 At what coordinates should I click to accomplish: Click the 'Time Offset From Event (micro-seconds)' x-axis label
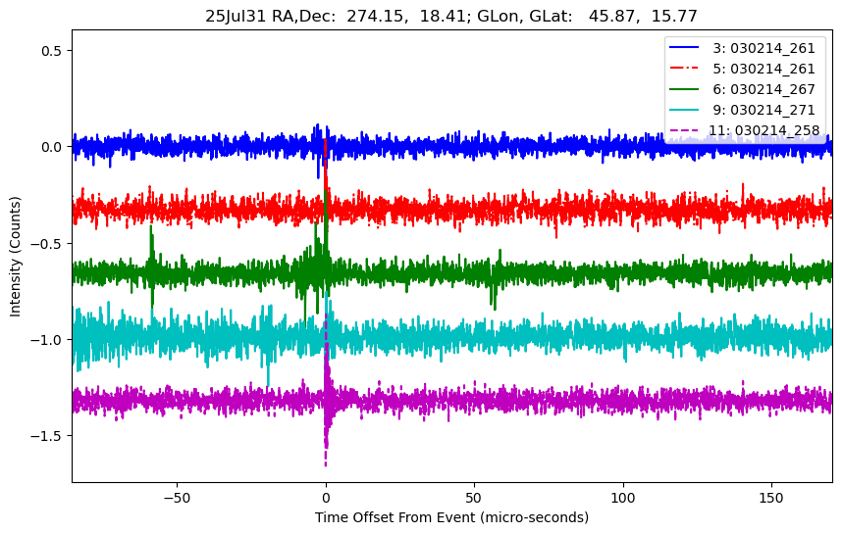click(x=451, y=518)
